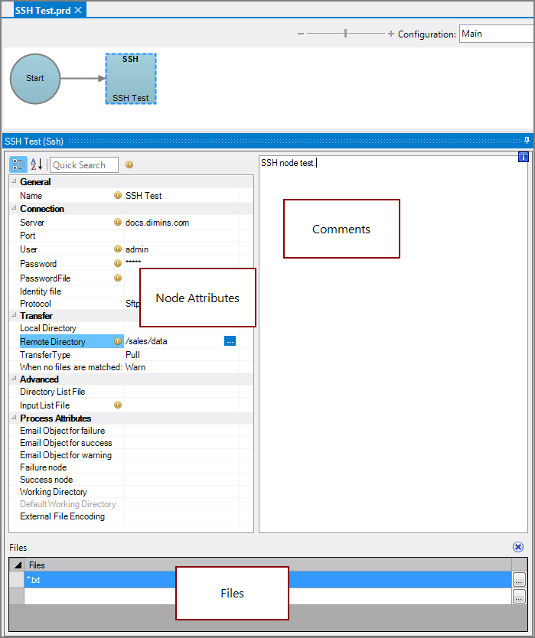The width and height of the screenshot is (535, 638).
Task: Browse for Remote Directory with ellipsis button
Action: (x=230, y=341)
